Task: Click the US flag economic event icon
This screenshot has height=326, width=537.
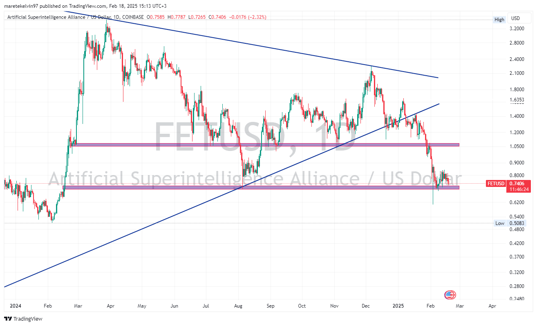Action: point(450,295)
